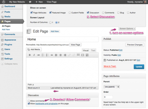
Task: Open the WordPress logo menu
Action: pyautogui.click(x=4, y=2)
